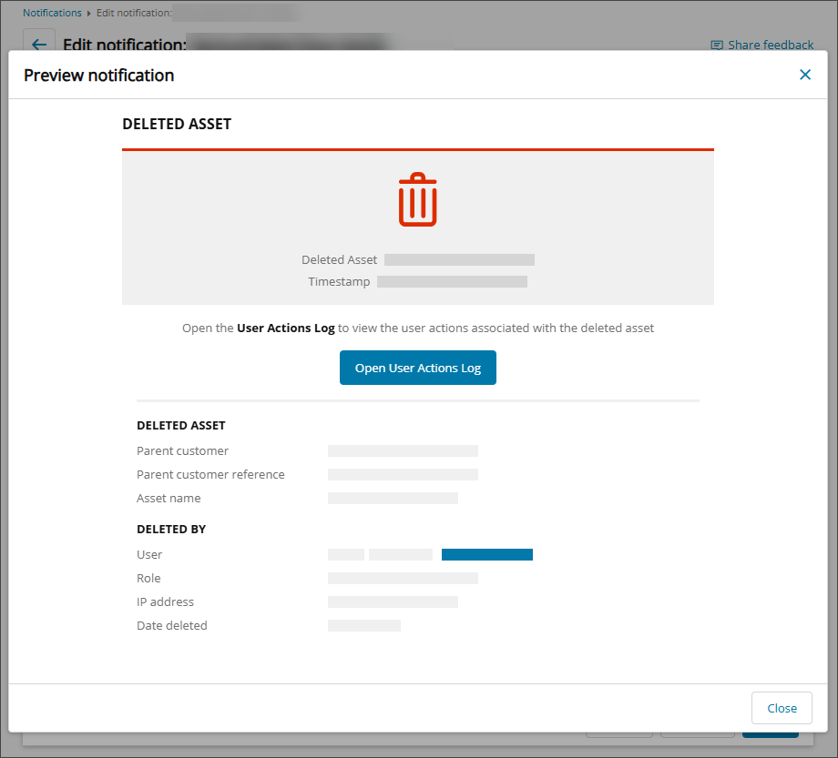
Task: Click the back arrow beside Edit notification
Action: (38, 44)
